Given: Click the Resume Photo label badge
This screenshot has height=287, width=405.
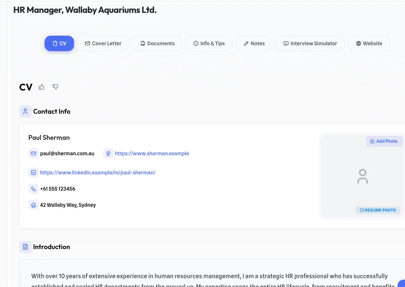Looking at the screenshot, I should pos(378,210).
